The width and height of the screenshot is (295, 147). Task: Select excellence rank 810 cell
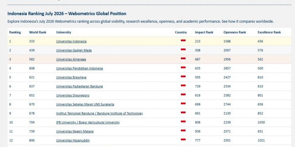(260, 77)
